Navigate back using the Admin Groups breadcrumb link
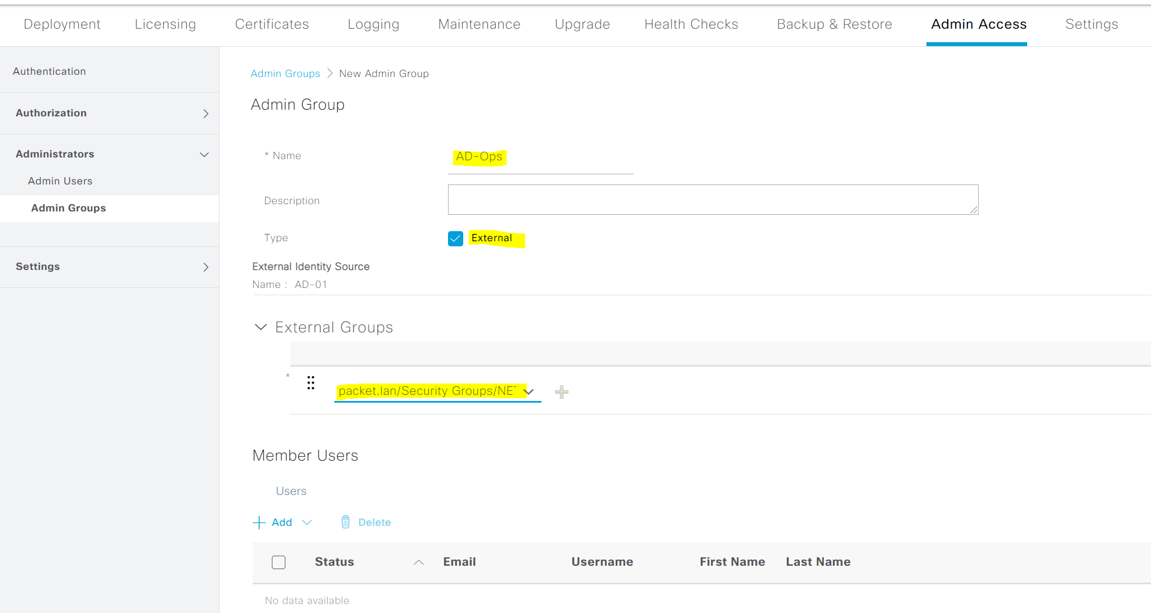This screenshot has width=1151, height=613. coord(285,73)
